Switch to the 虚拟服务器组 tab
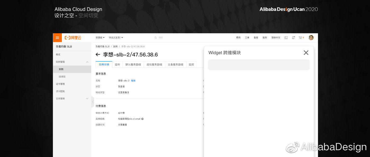This screenshot has height=157, width=370. [154, 64]
